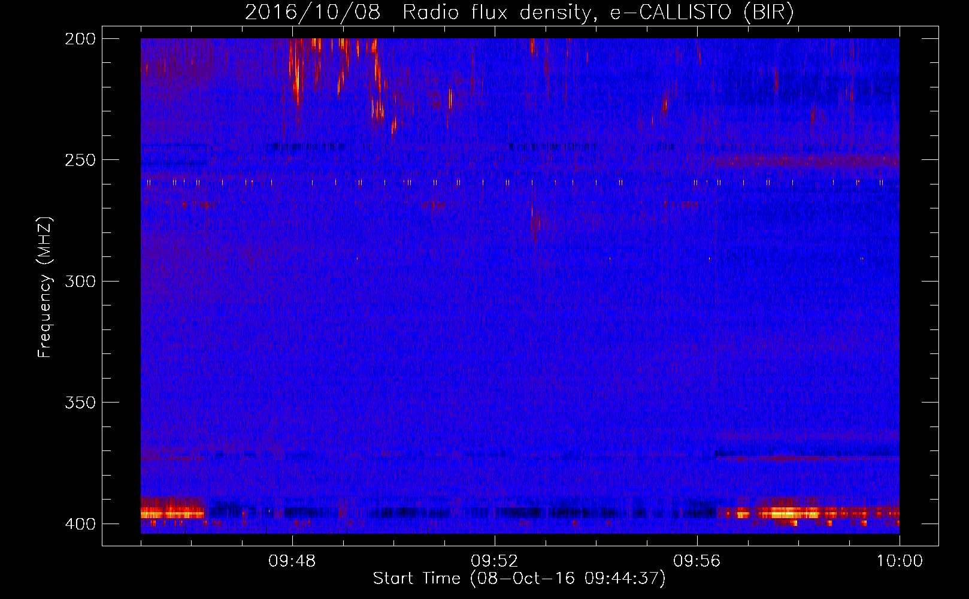Click the 250 frequency tick label

(x=80, y=160)
